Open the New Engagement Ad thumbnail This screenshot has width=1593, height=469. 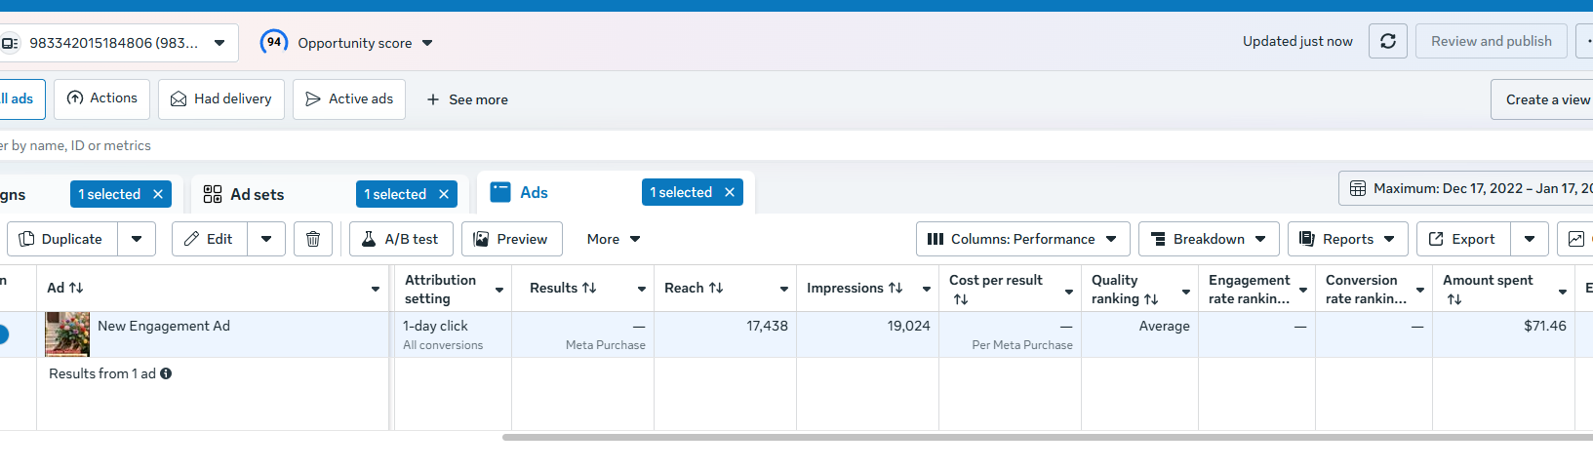point(67,334)
